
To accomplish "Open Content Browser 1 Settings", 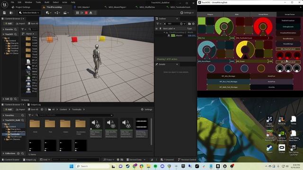I will (146, 110).
